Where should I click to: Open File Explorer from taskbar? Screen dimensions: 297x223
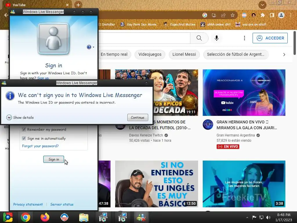pyautogui.click(x=84, y=217)
